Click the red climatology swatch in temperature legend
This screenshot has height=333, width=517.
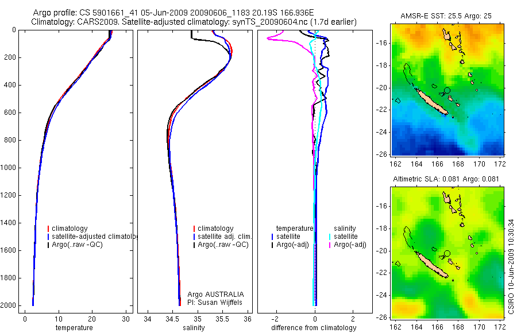[48, 229]
